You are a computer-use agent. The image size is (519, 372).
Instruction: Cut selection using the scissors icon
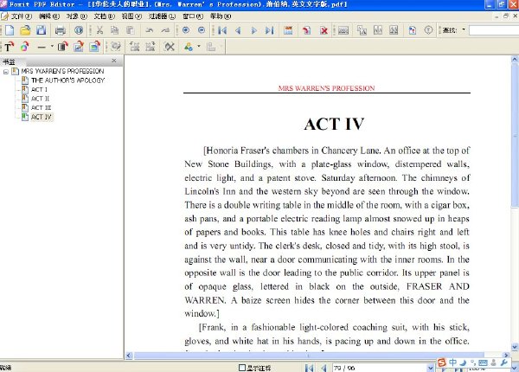coord(99,30)
